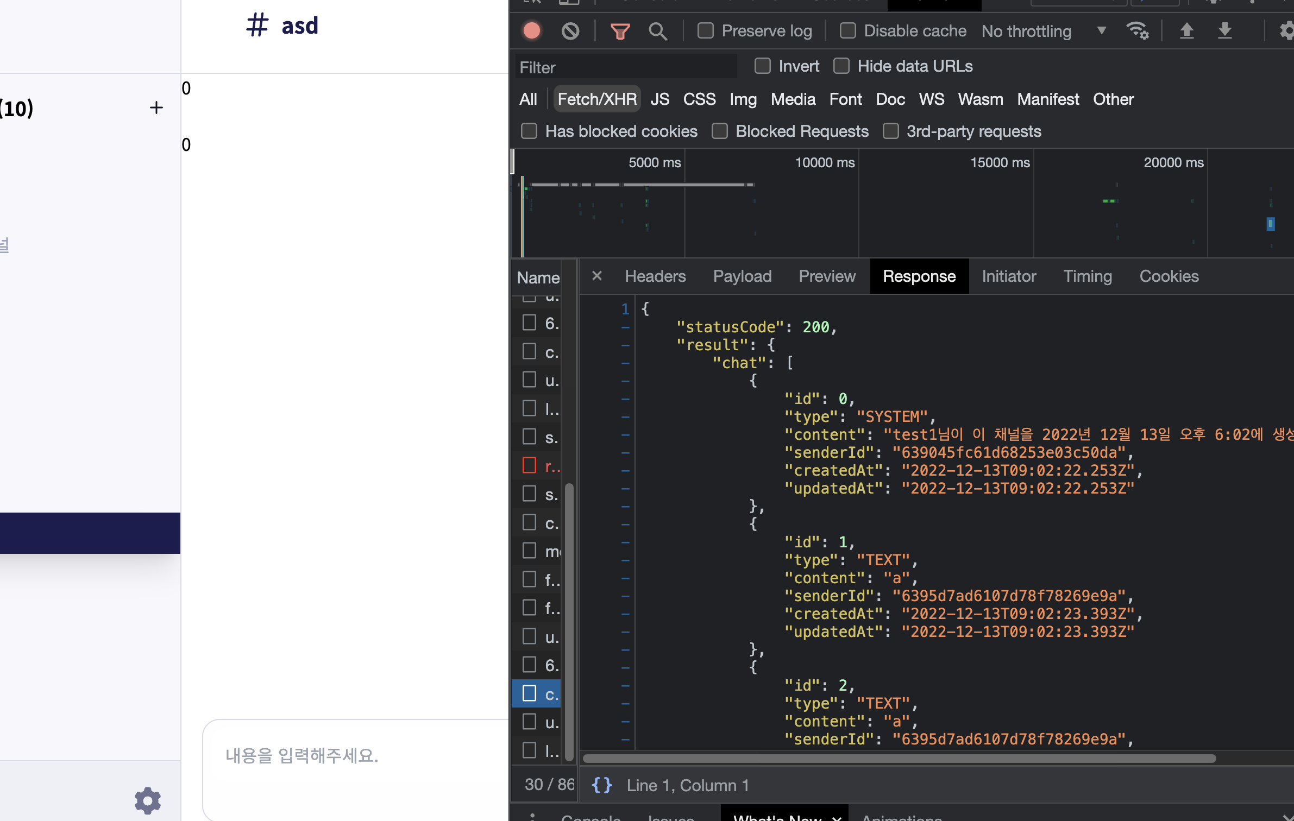Add a new channel with the plus icon

[156, 107]
